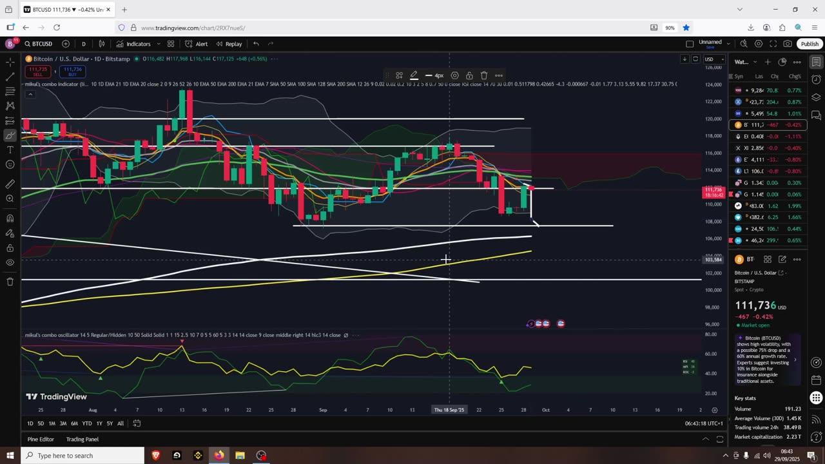The image size is (825, 464).
Task: Start bar Replay mode
Action: tap(229, 44)
